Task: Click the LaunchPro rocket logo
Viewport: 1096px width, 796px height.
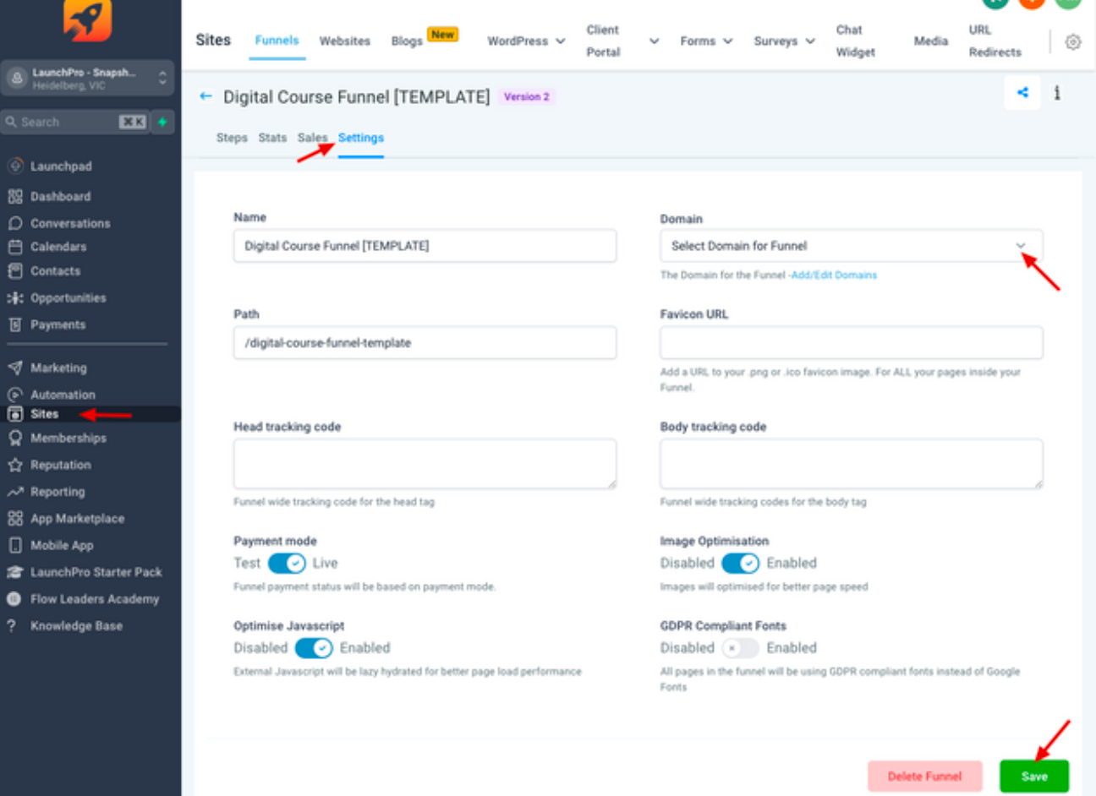Action: (x=87, y=20)
